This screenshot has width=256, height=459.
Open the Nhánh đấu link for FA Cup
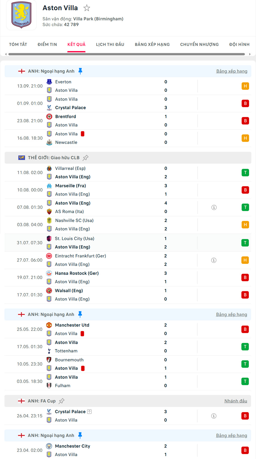(x=236, y=401)
